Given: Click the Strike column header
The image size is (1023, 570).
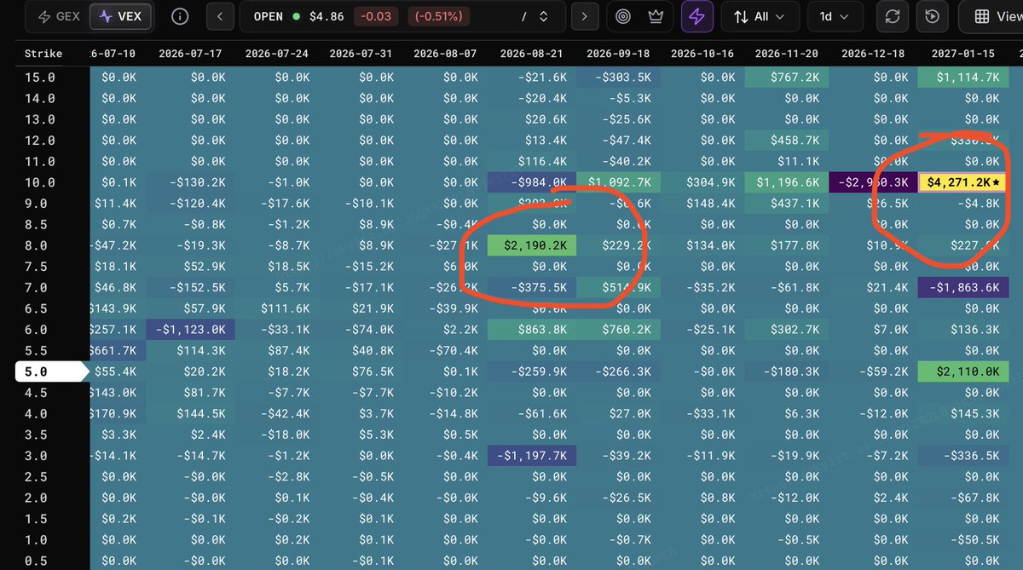Looking at the screenshot, I should [x=43, y=53].
